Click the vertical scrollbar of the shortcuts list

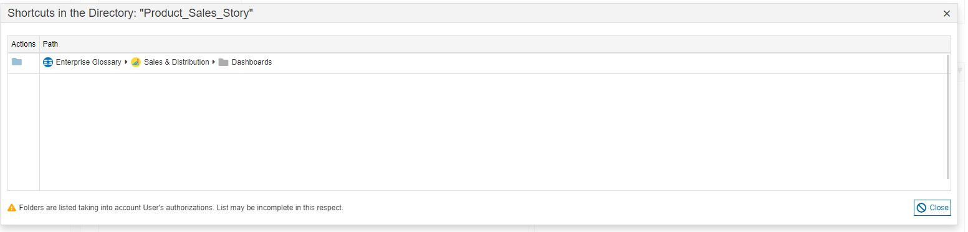click(x=948, y=117)
